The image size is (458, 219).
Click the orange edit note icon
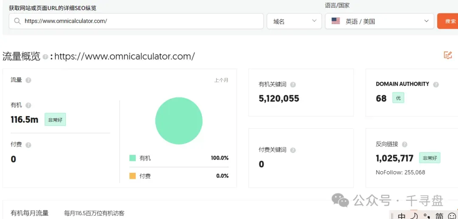point(448,55)
